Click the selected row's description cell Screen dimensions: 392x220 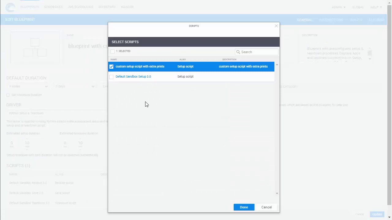tap(243, 67)
